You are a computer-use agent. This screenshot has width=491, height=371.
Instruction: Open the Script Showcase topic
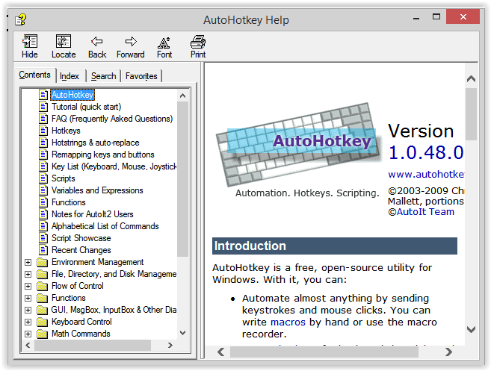(81, 238)
